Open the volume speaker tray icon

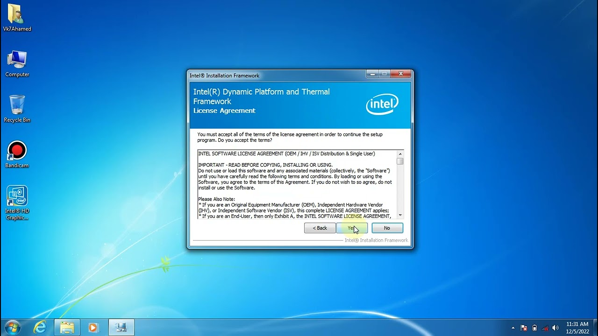pos(555,328)
